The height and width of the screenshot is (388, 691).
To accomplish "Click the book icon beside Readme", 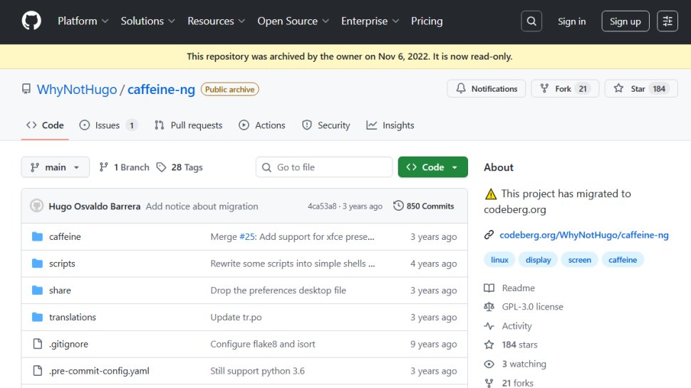I will pyautogui.click(x=489, y=288).
